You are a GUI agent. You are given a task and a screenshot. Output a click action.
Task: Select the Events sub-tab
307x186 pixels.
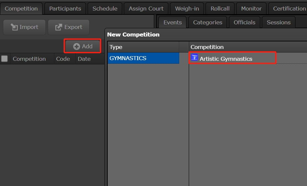tap(173, 22)
